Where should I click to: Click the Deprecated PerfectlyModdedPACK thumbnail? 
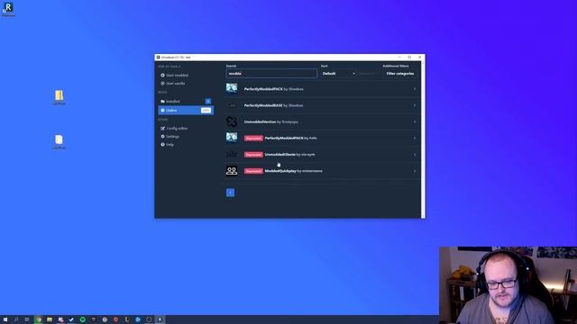click(232, 138)
